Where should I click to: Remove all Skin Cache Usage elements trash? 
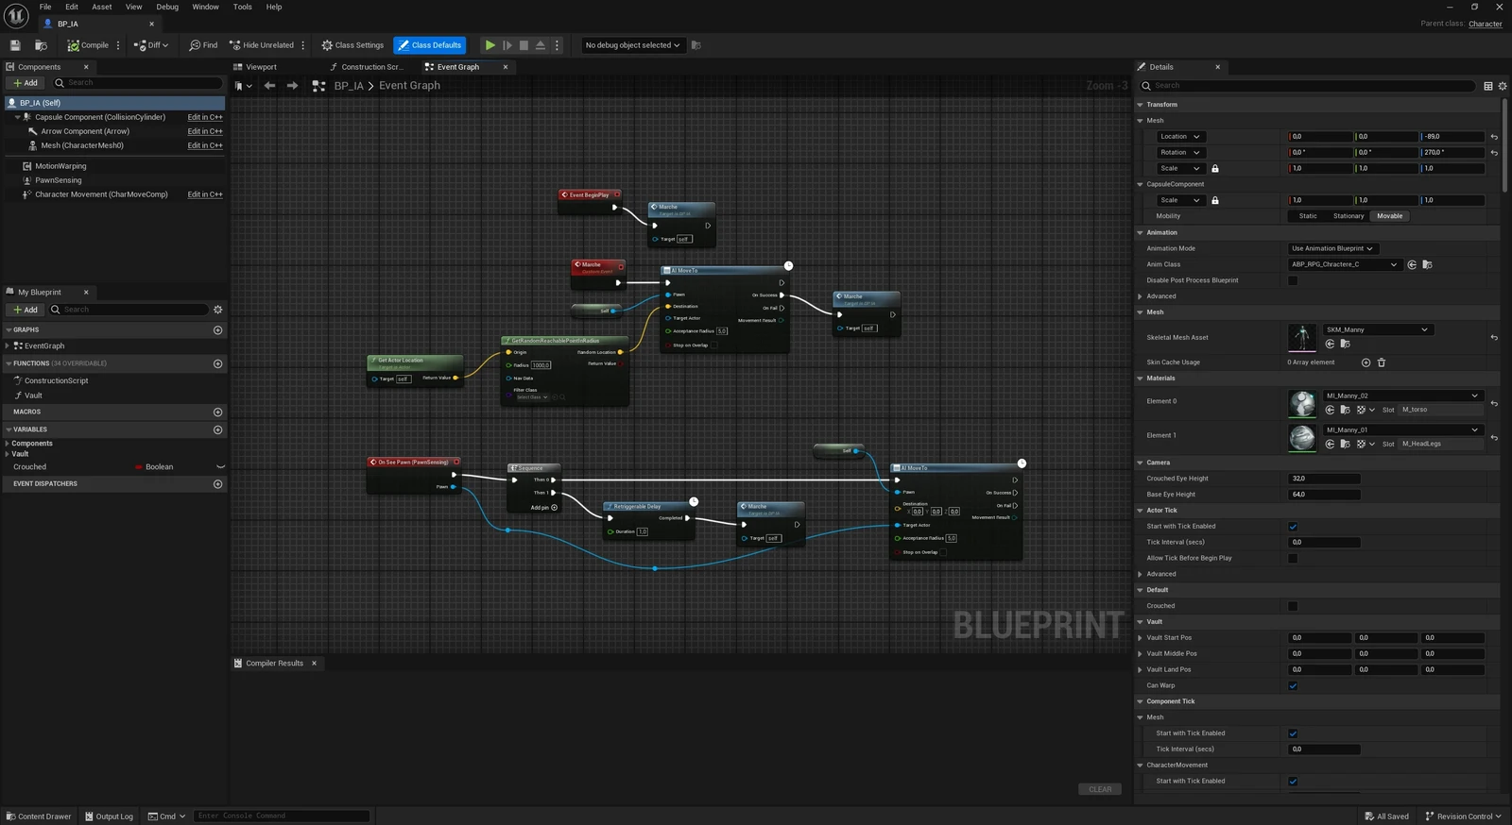point(1382,362)
